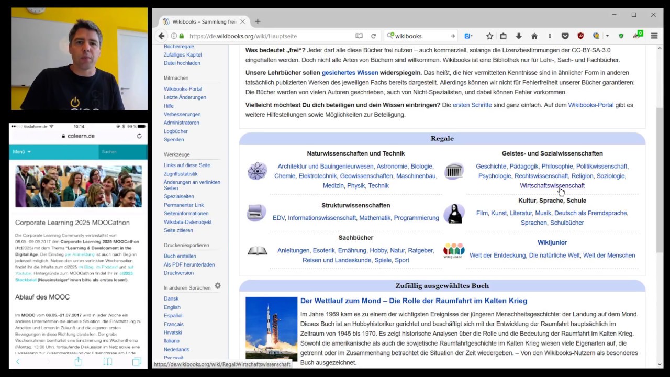
Task: Toggle reader view icon in address bar
Action: pos(359,36)
